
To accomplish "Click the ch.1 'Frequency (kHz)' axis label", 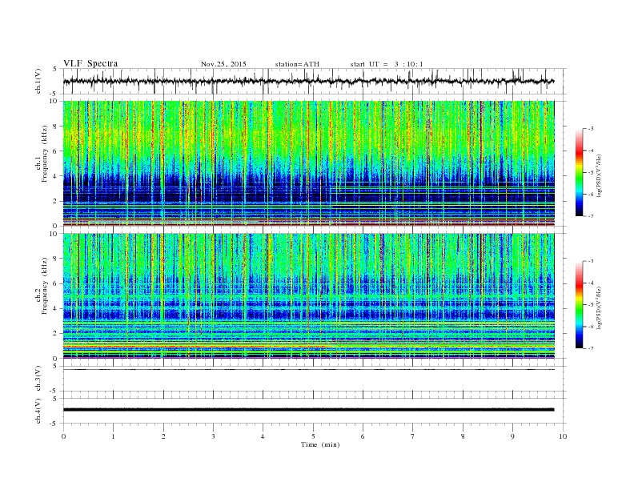I will click(45, 154).
